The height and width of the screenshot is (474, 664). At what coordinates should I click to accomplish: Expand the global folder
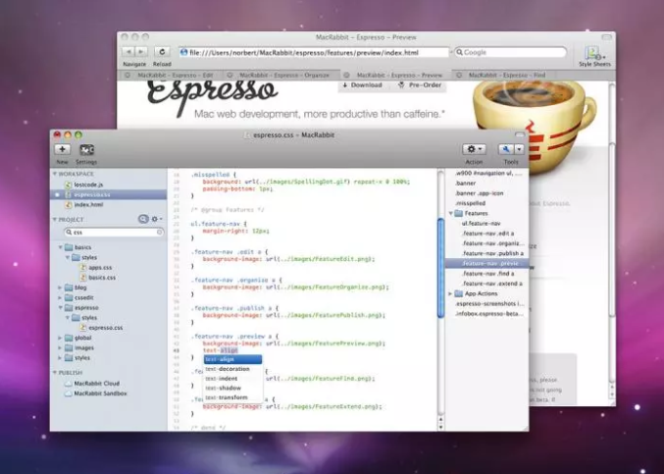point(60,338)
